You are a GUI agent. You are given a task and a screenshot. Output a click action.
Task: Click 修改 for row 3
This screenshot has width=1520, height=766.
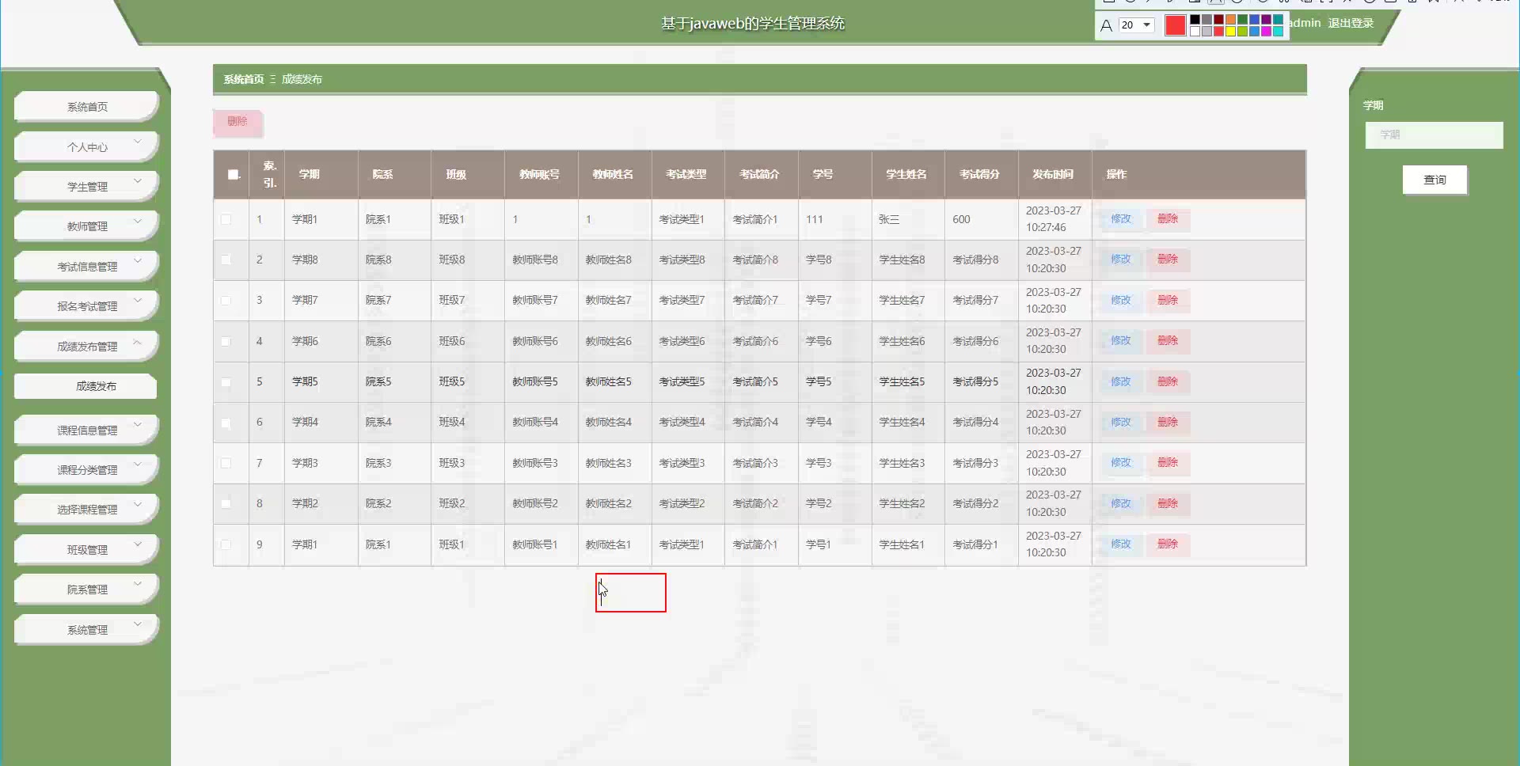1120,300
